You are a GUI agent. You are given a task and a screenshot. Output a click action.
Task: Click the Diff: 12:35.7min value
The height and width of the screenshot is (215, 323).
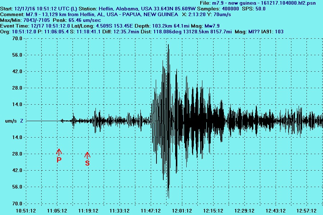click(x=121, y=32)
